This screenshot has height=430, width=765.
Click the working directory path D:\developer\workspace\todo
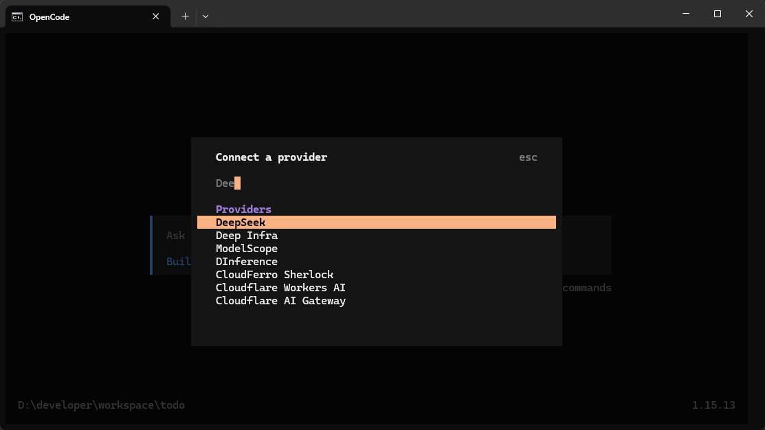point(102,405)
